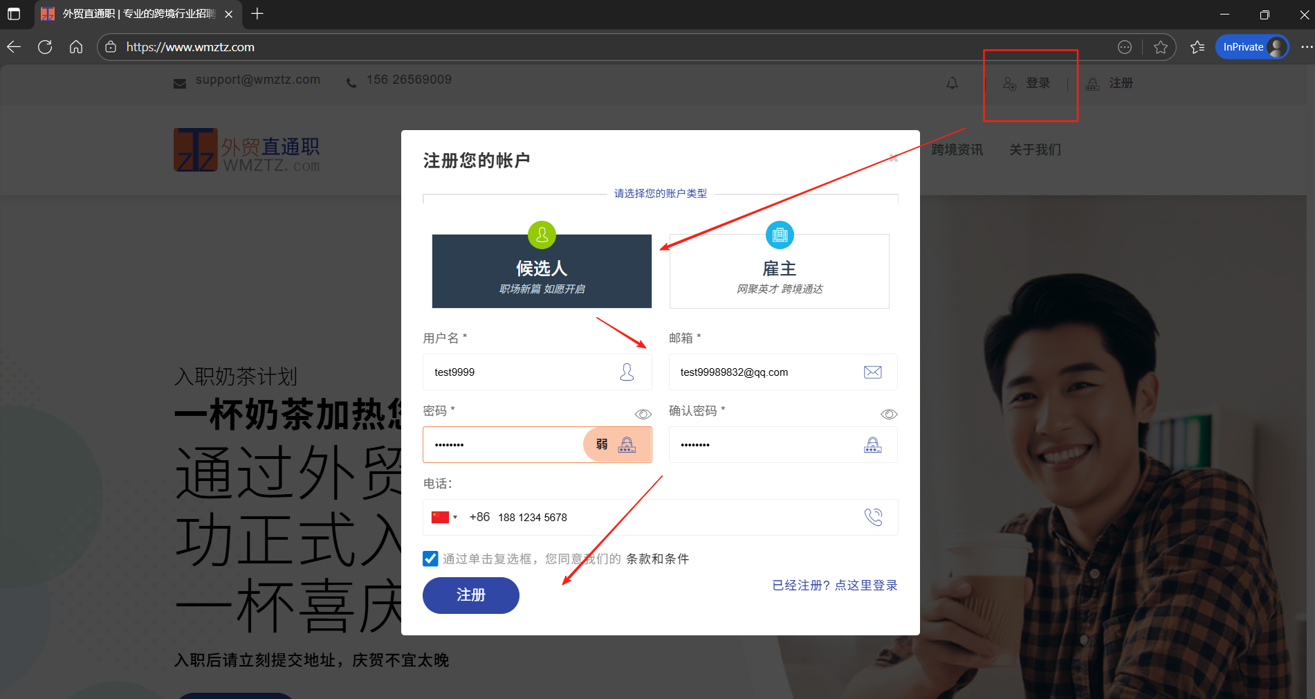Open a new browser tab
Image resolution: width=1315 pixels, height=699 pixels.
click(257, 14)
